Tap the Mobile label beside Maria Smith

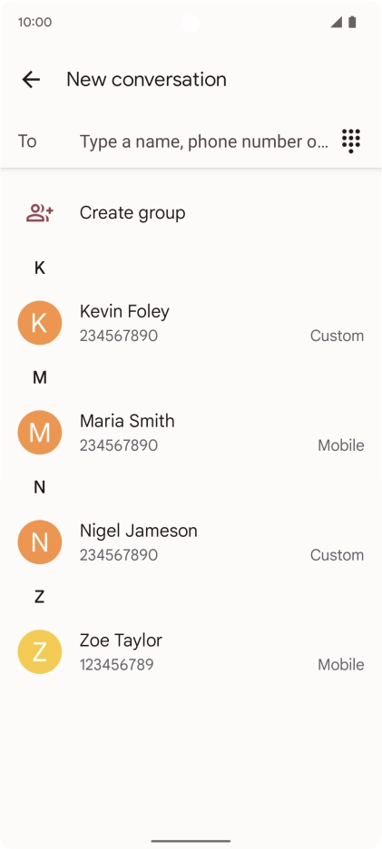click(341, 445)
